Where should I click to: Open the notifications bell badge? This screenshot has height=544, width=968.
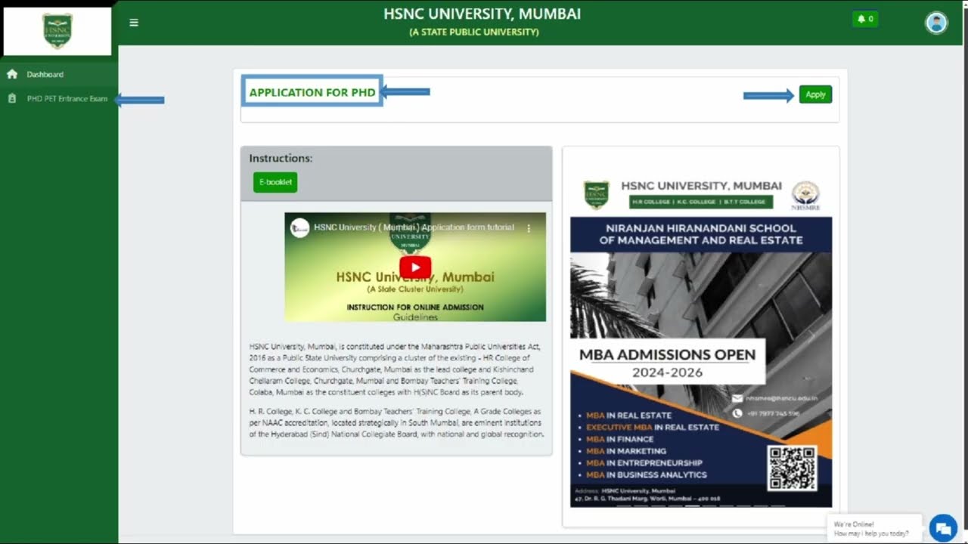coord(864,19)
